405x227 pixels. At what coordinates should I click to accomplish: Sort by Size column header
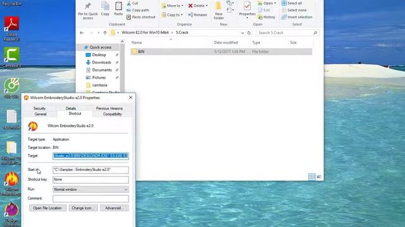(293, 43)
